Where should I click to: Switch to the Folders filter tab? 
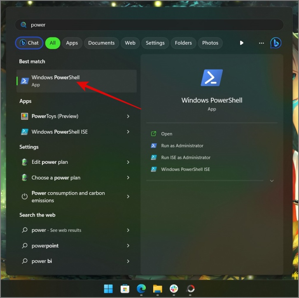pos(183,43)
